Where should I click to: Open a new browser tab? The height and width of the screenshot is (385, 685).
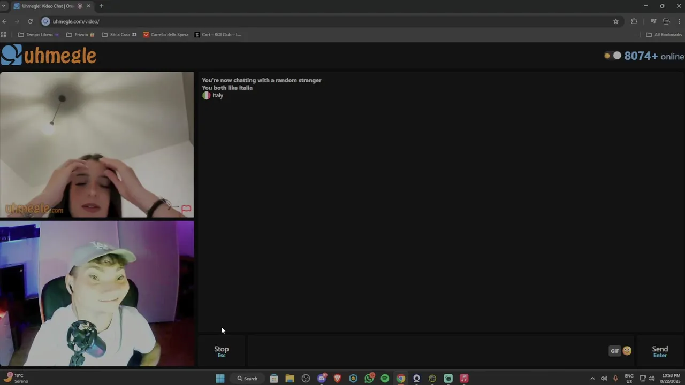point(101,6)
